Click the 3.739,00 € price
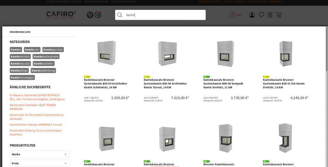This screenshot has width=328, height=167. click(x=240, y=98)
